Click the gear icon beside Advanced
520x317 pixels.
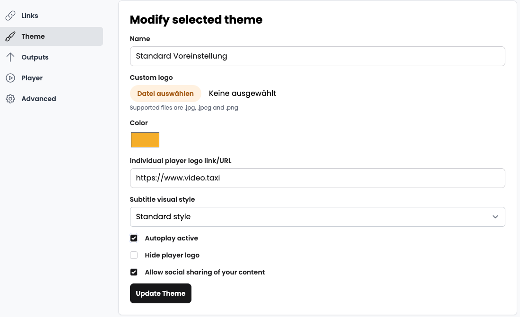10,99
